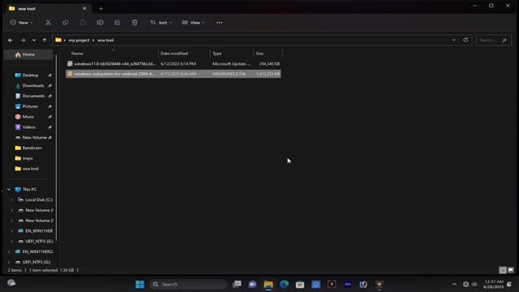This screenshot has height=292, width=519.
Task: Open the wsa tool sidebar folder
Action: point(31,169)
